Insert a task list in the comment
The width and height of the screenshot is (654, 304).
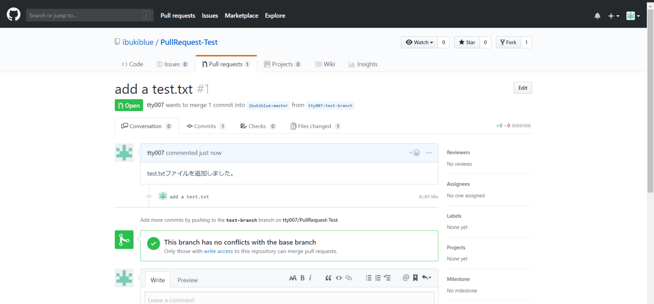tap(387, 278)
